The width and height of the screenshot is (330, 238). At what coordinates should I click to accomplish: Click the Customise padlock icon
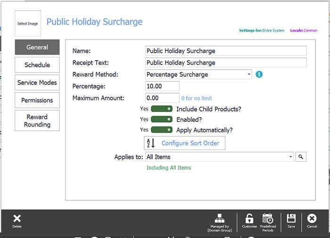249,219
